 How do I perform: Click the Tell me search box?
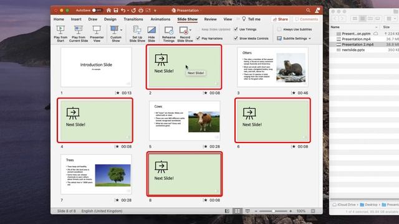click(x=251, y=19)
